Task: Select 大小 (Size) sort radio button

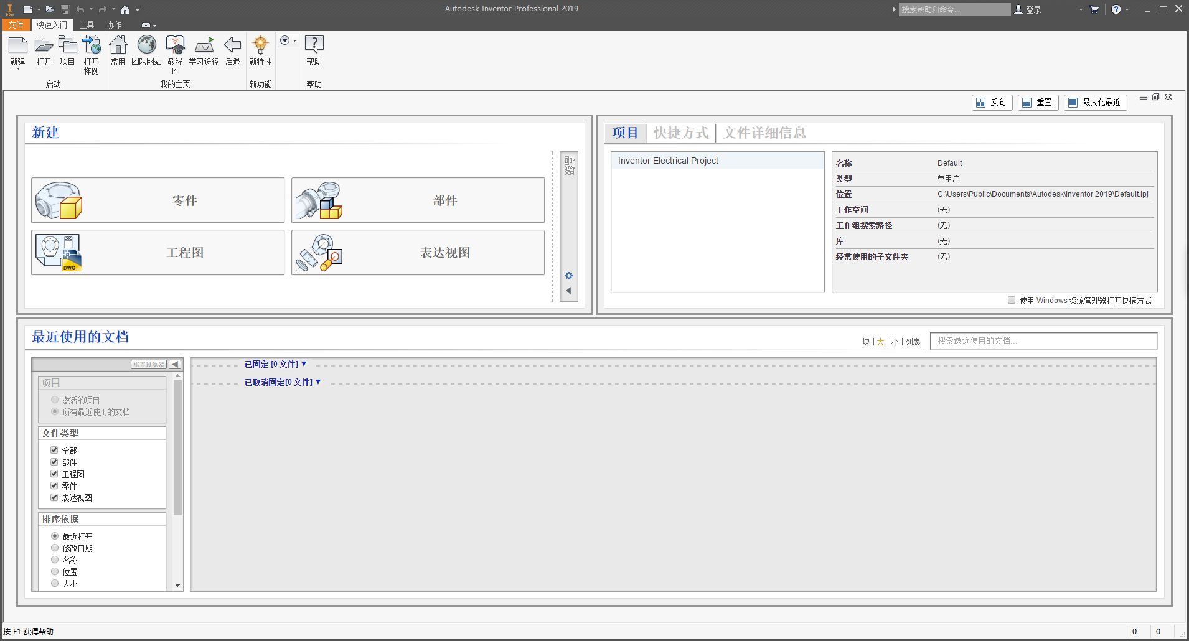Action: [x=55, y=583]
